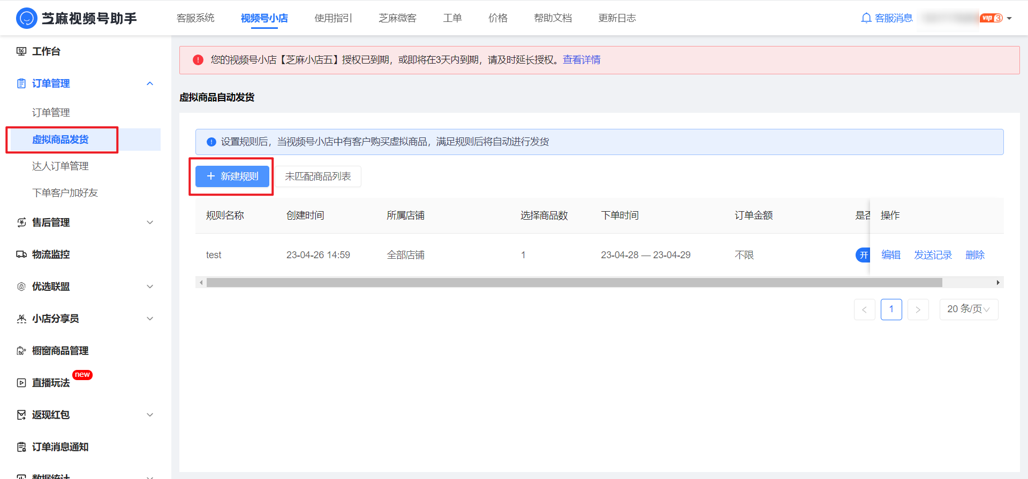Click 删除 for the test rule
The height and width of the screenshot is (479, 1028).
[975, 255]
